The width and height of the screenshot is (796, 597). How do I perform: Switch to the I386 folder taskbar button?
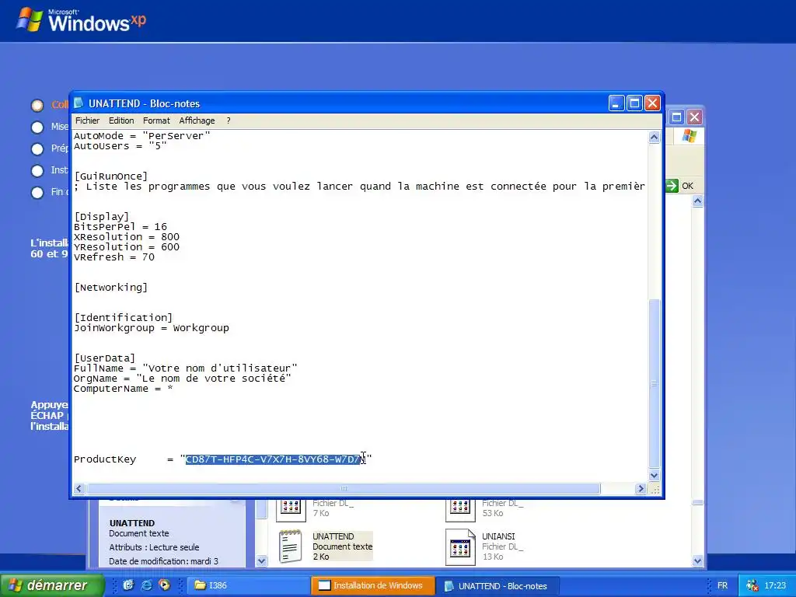pos(249,586)
